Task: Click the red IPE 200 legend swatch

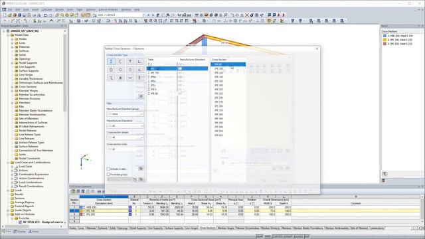Action: [384, 44]
